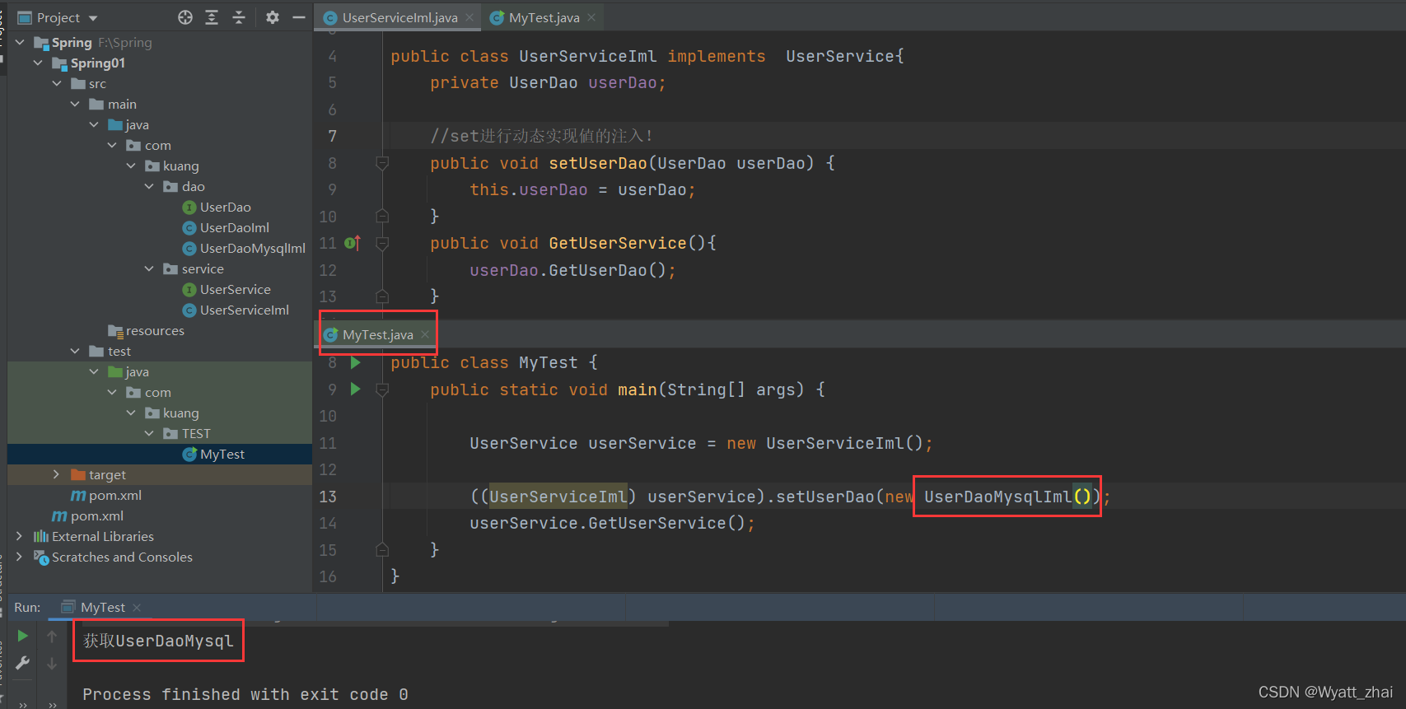Image resolution: width=1406 pixels, height=709 pixels.
Task: Open the Project view dropdown
Action: [93, 18]
